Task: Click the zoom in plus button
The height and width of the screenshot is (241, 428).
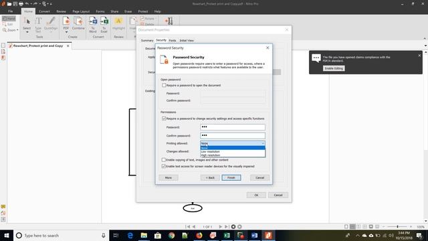Action: click(411, 226)
